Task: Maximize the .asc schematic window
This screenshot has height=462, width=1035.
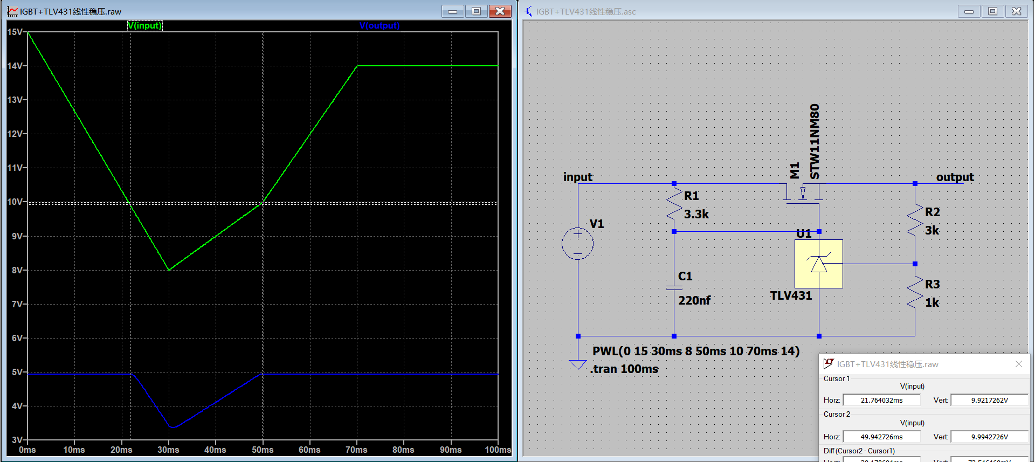Action: (992, 11)
